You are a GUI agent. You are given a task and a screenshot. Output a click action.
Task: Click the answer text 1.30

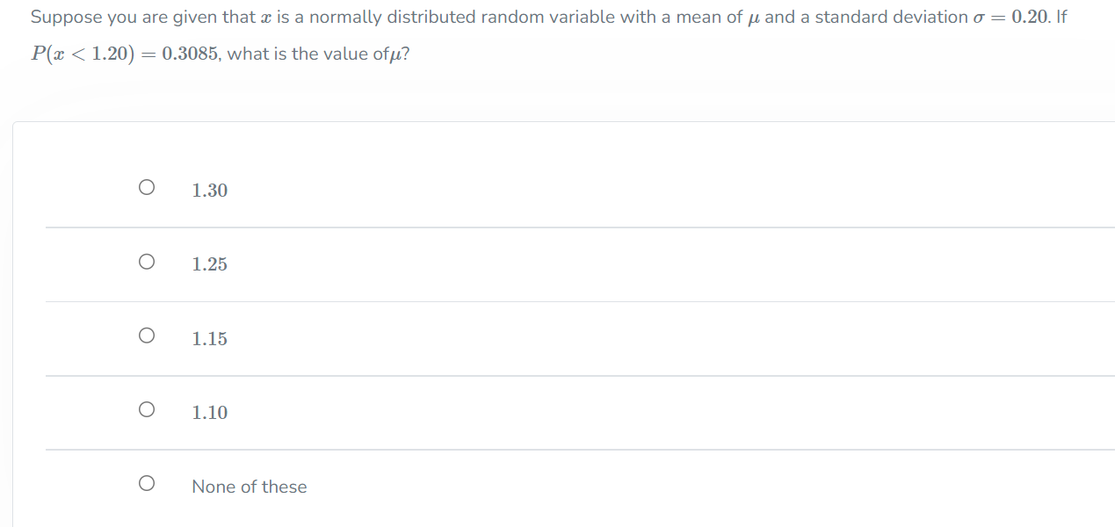coord(209,190)
